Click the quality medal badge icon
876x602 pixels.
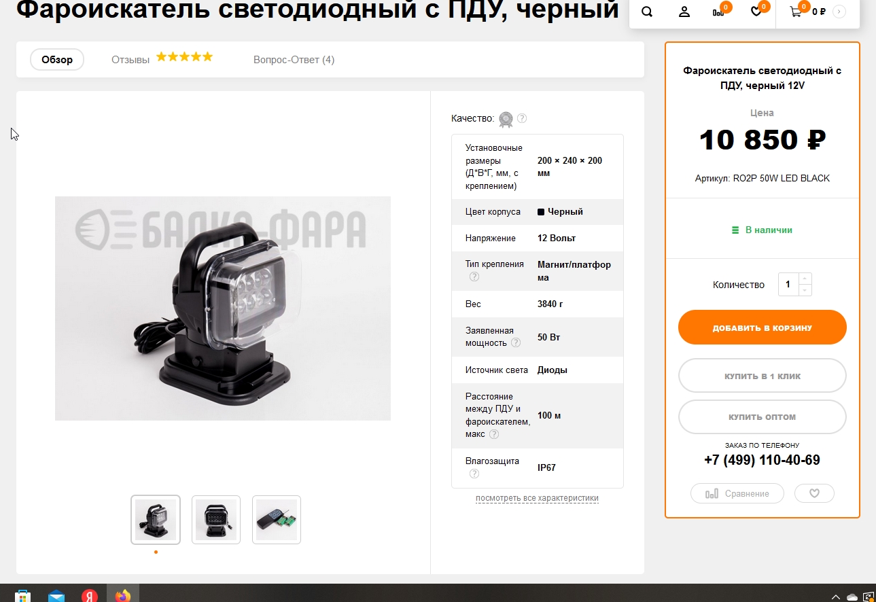tap(506, 120)
